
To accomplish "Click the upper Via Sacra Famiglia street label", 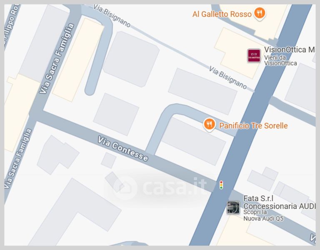I will click(56, 59).
